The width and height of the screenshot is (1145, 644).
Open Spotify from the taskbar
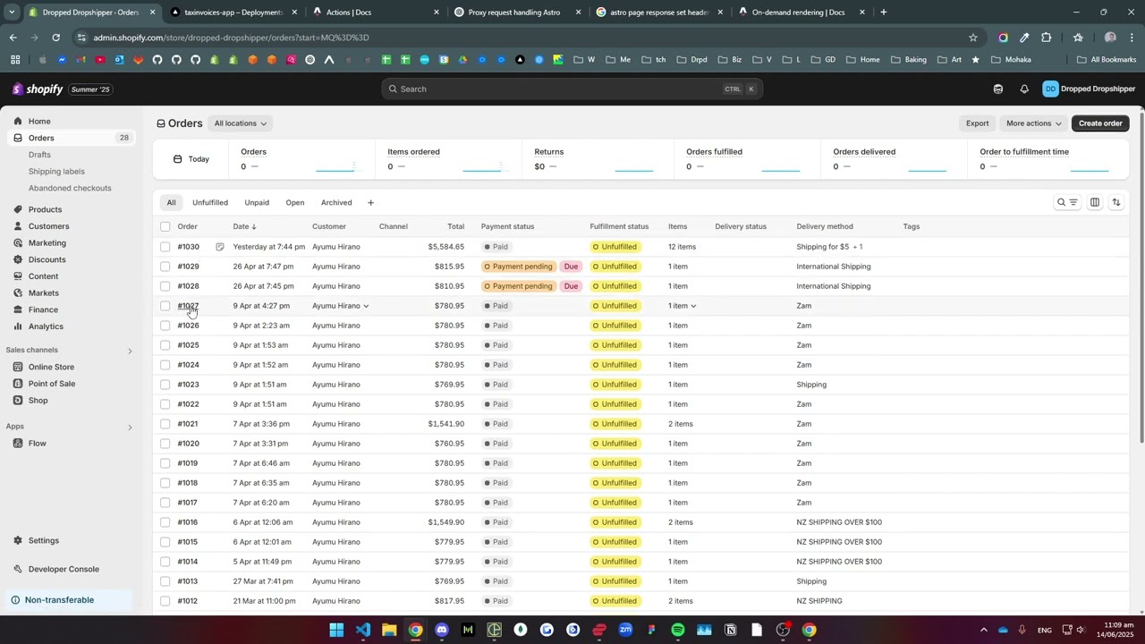[678, 631]
